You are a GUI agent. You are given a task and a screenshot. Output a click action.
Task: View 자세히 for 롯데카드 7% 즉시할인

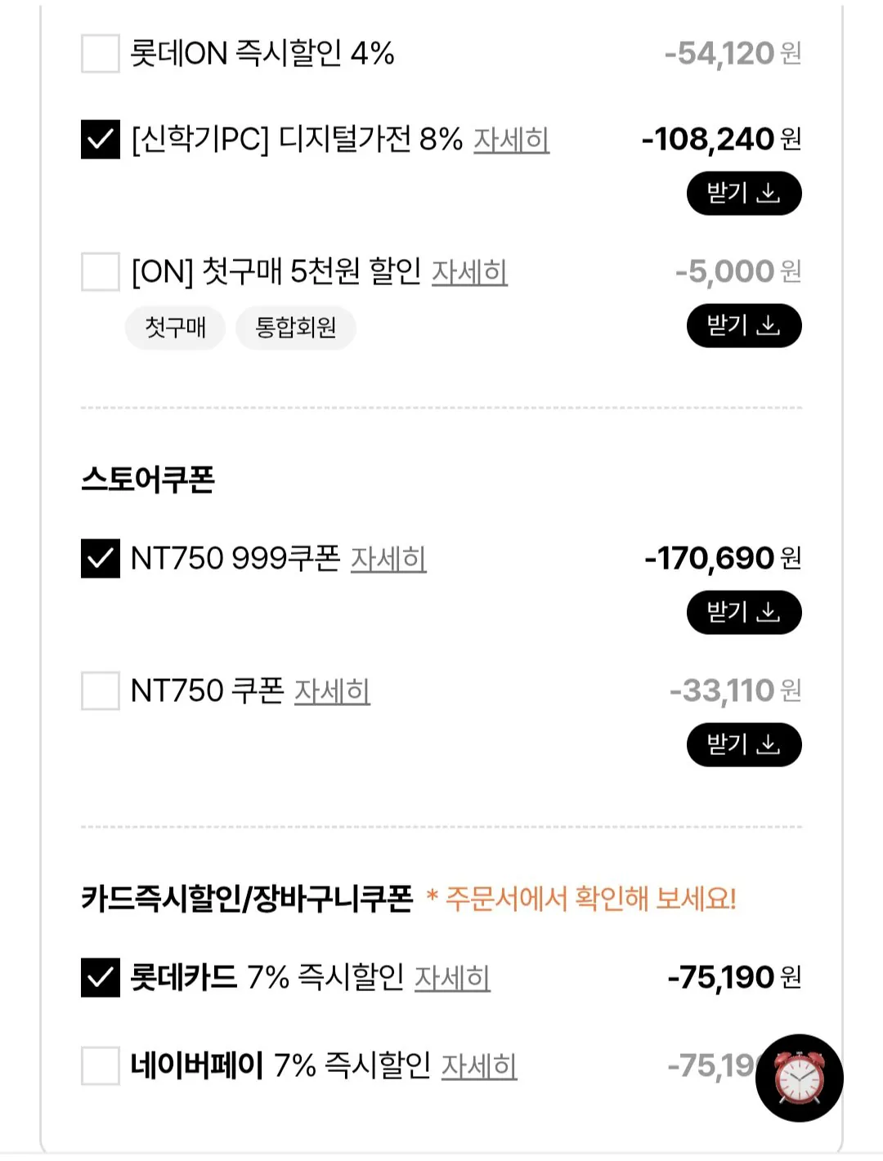click(x=452, y=978)
